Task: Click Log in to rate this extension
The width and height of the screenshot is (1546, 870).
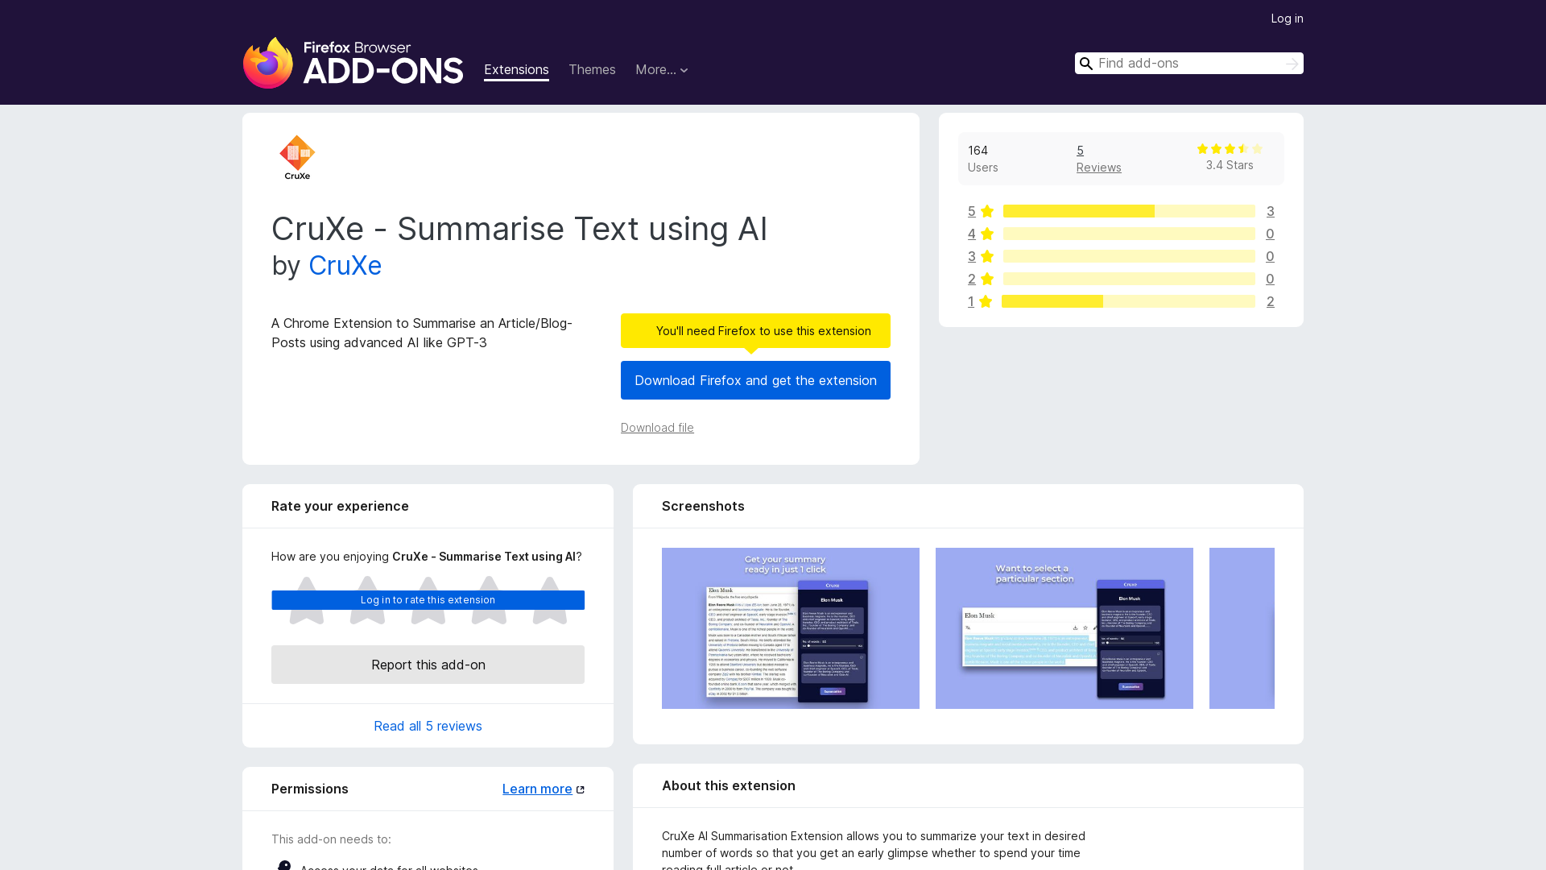Action: point(428,600)
